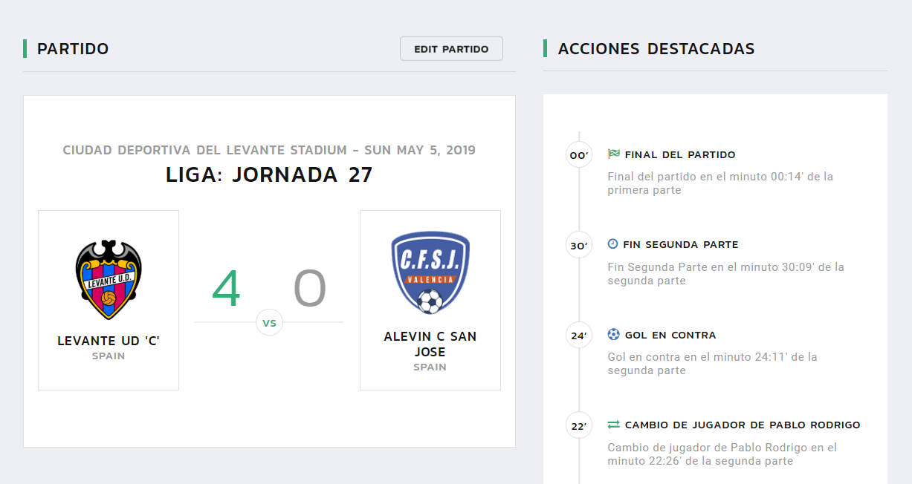Select the 22' timeline marker
912x484 pixels.
pos(578,426)
